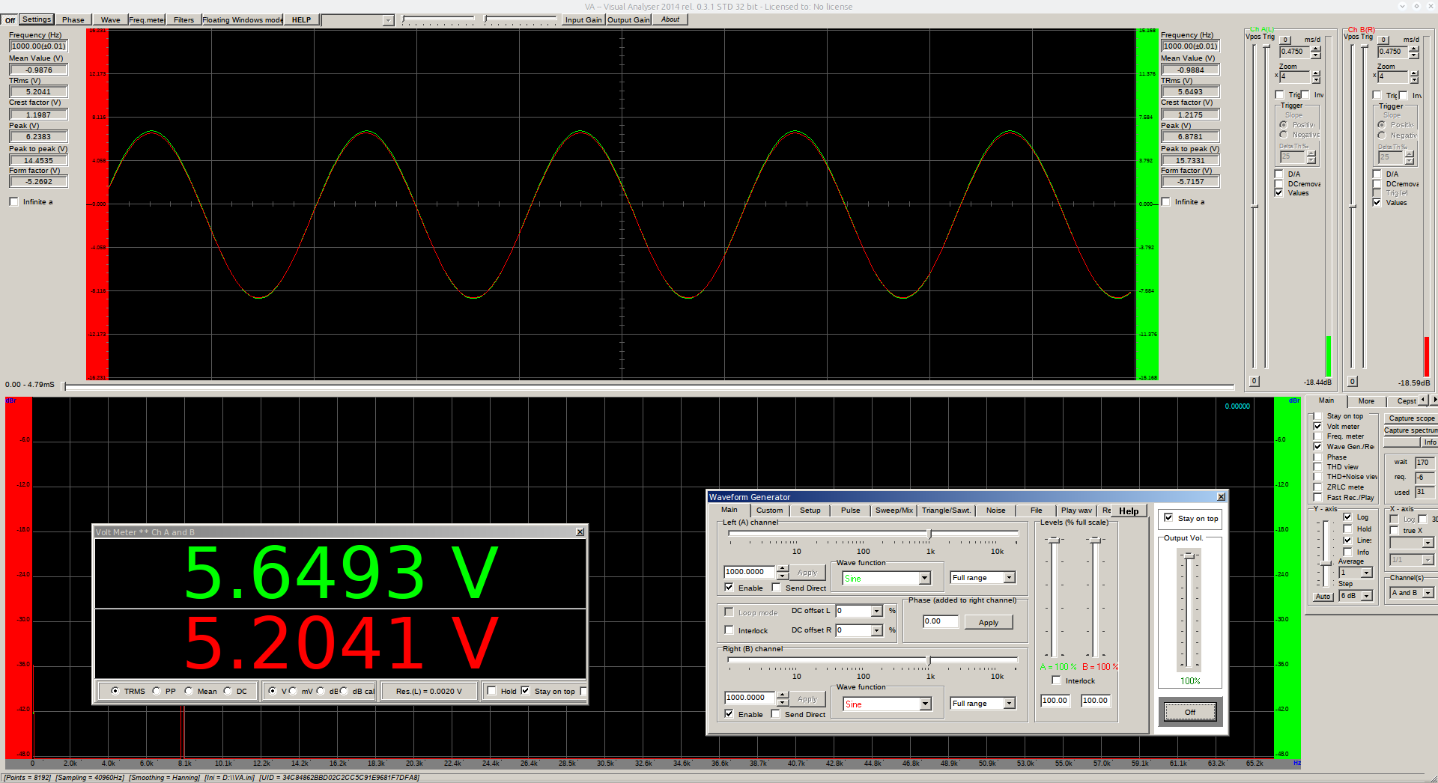Decrease Ch B zoom with the down arrow
Viewport: 1438px width, 783px height.
[x=1413, y=80]
